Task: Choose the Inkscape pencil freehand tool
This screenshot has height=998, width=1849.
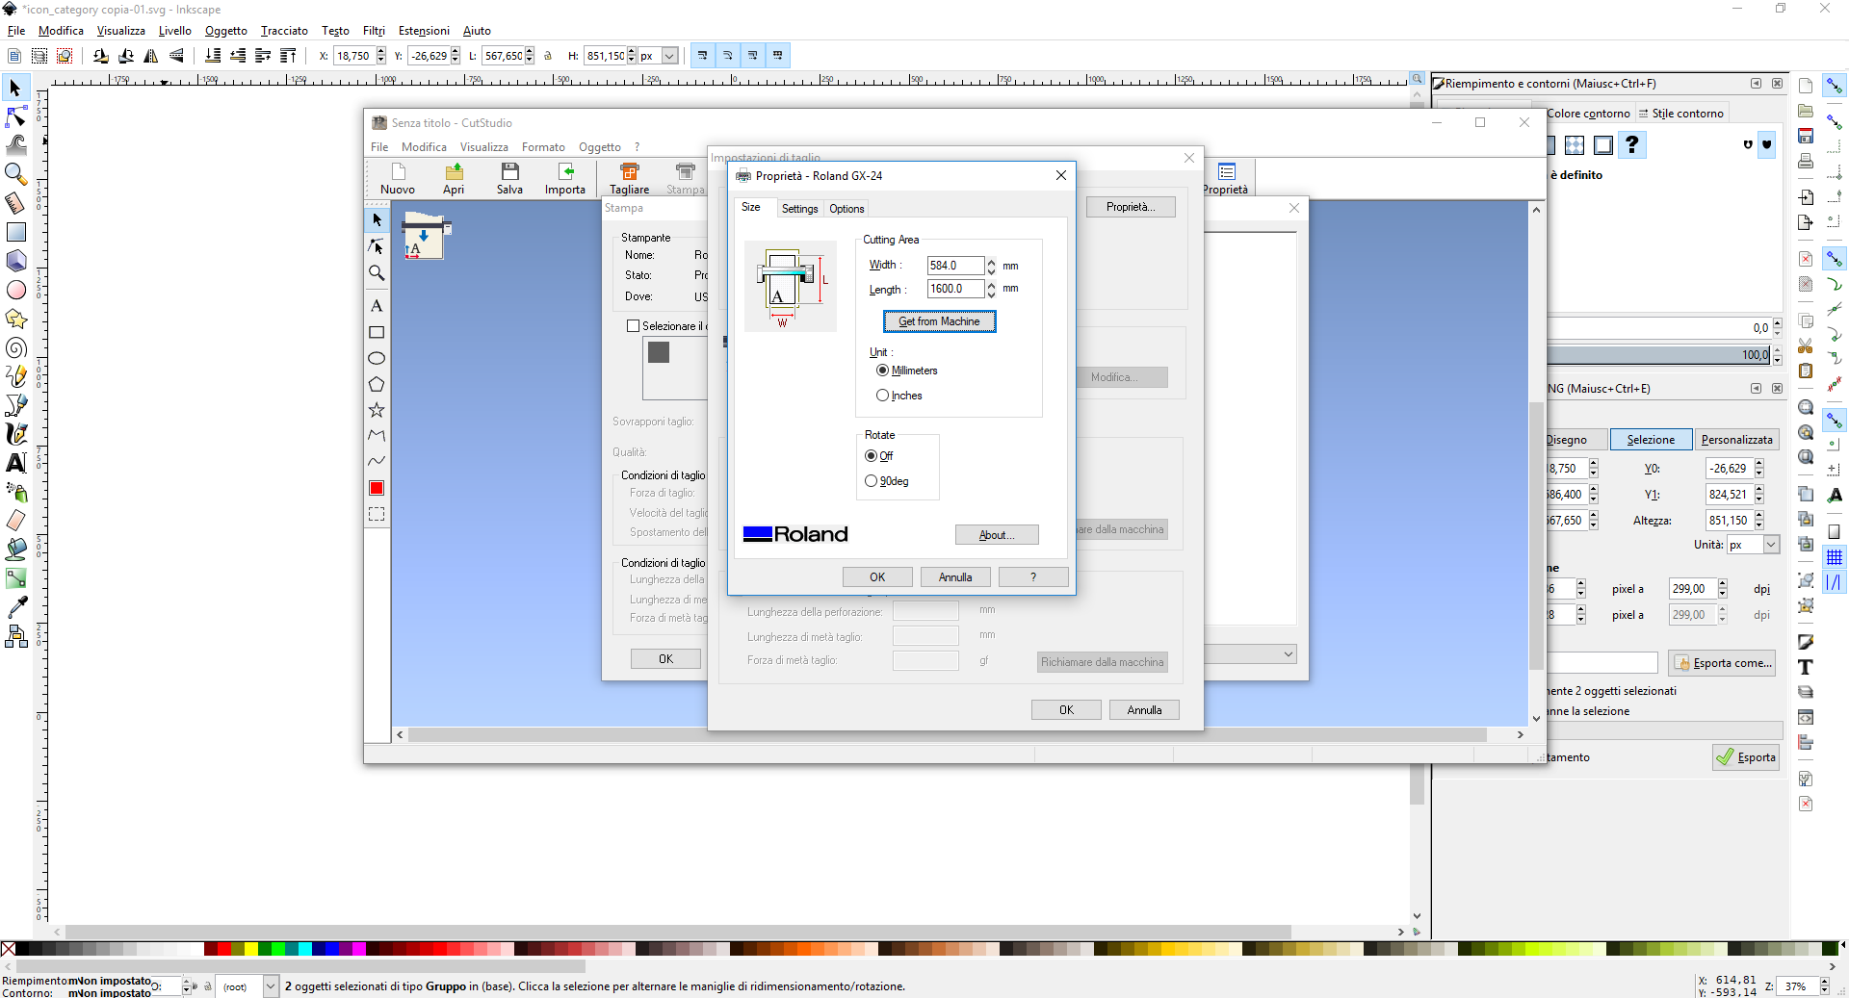Action: (x=15, y=376)
